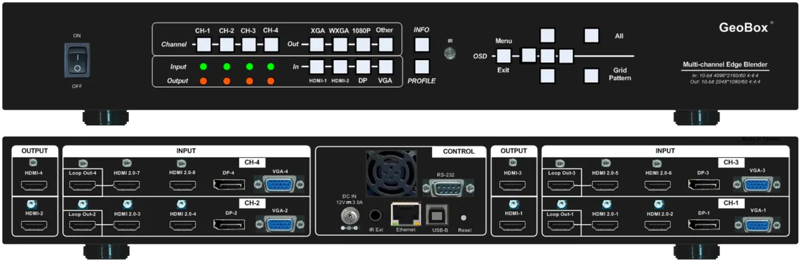Click the VGA-3 connector
Screen dimensions: 801x266
coord(757,185)
